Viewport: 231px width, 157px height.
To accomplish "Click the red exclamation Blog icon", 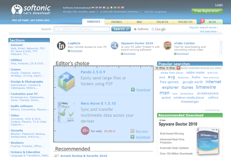I will [202, 21].
